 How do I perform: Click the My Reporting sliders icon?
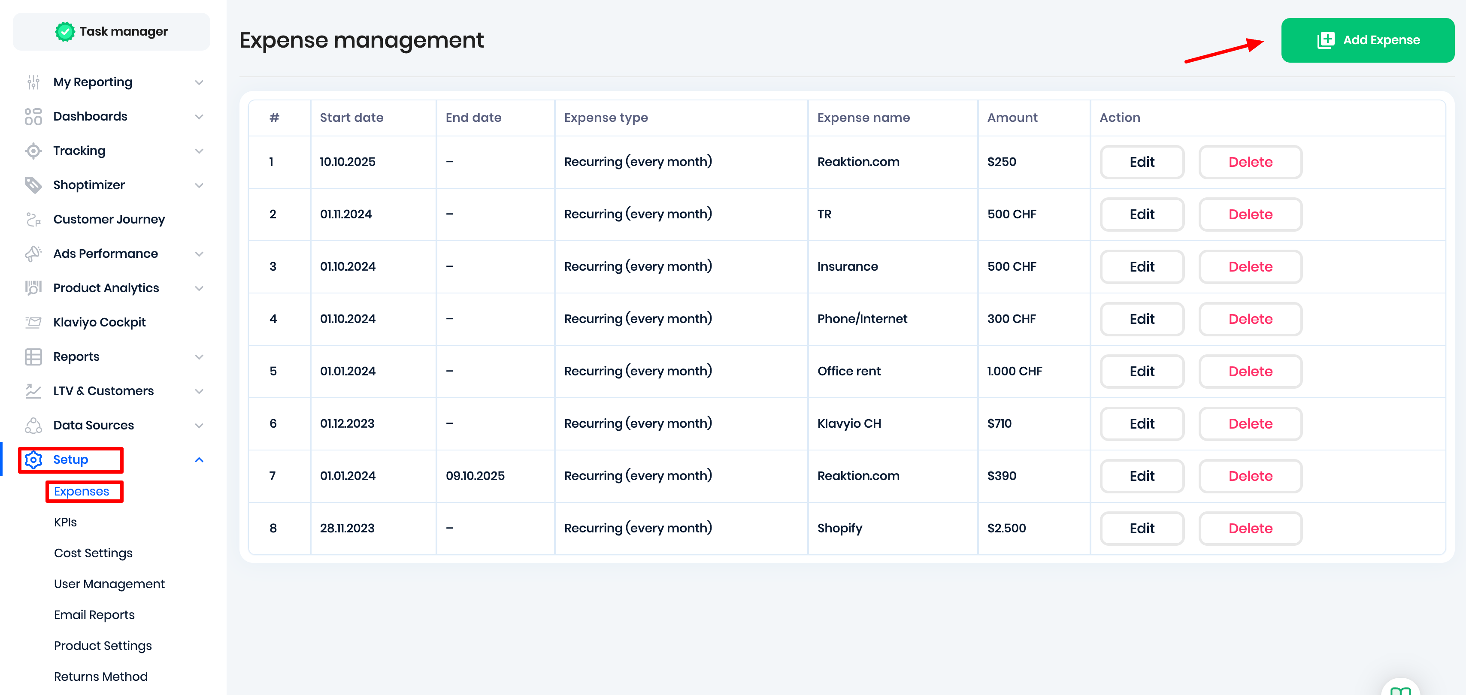(33, 82)
